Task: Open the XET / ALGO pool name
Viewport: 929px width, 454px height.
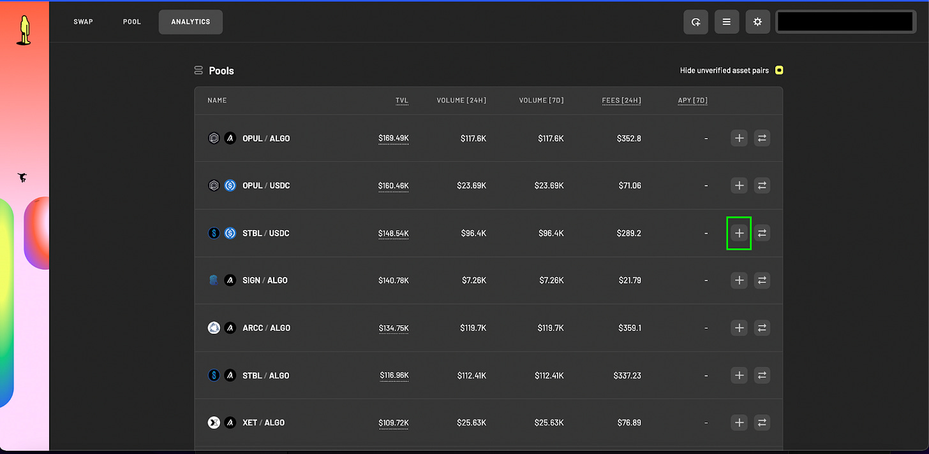Action: 264,422
